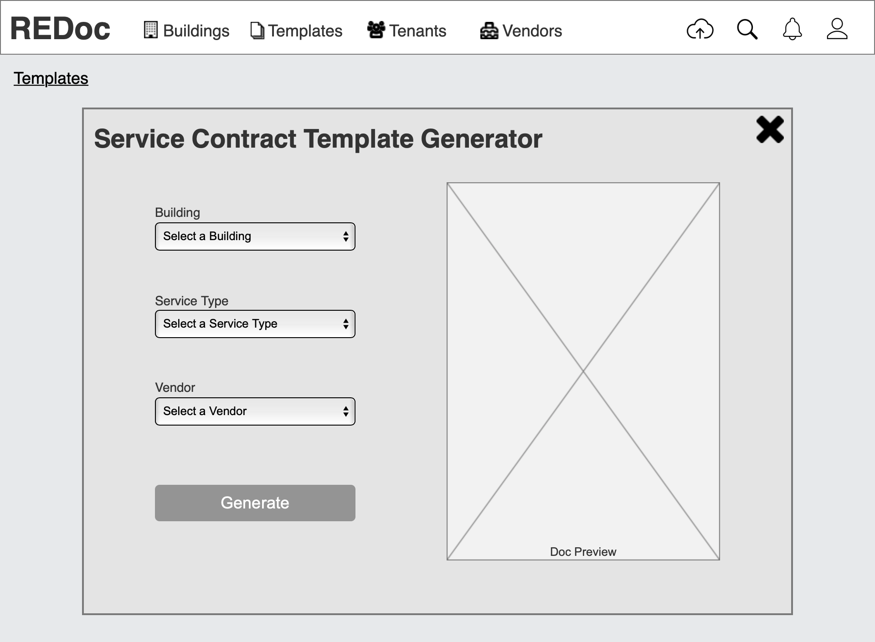Open the user profile icon
Viewport: 875px width, 642px height.
tap(837, 29)
